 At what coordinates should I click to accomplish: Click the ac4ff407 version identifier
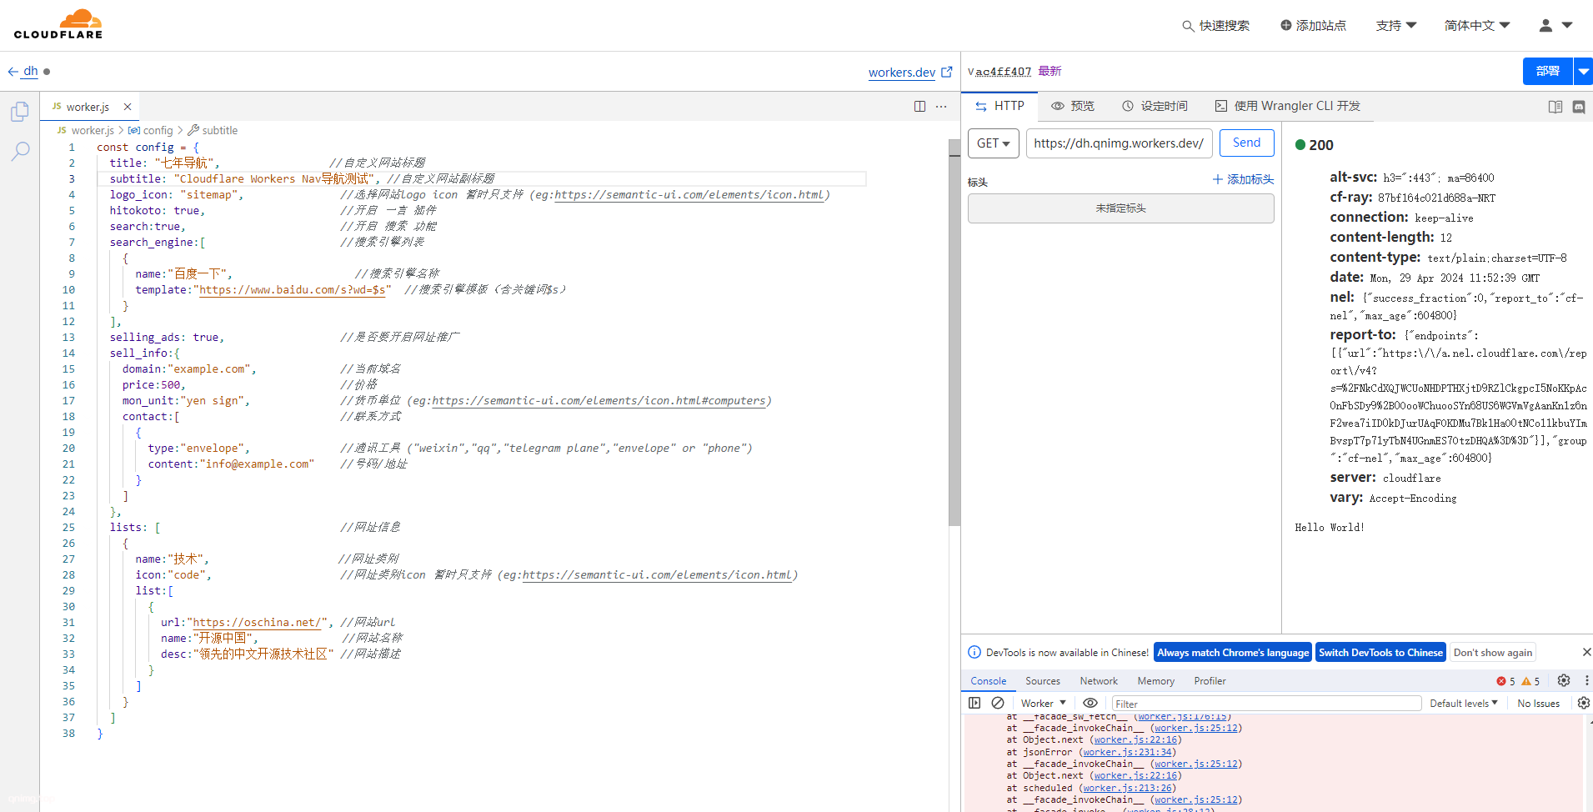click(1003, 72)
